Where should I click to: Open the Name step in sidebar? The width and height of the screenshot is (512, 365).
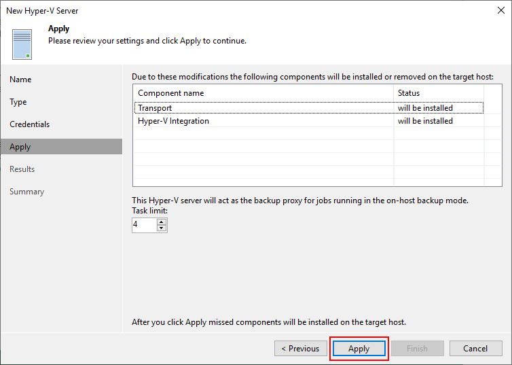[20, 80]
